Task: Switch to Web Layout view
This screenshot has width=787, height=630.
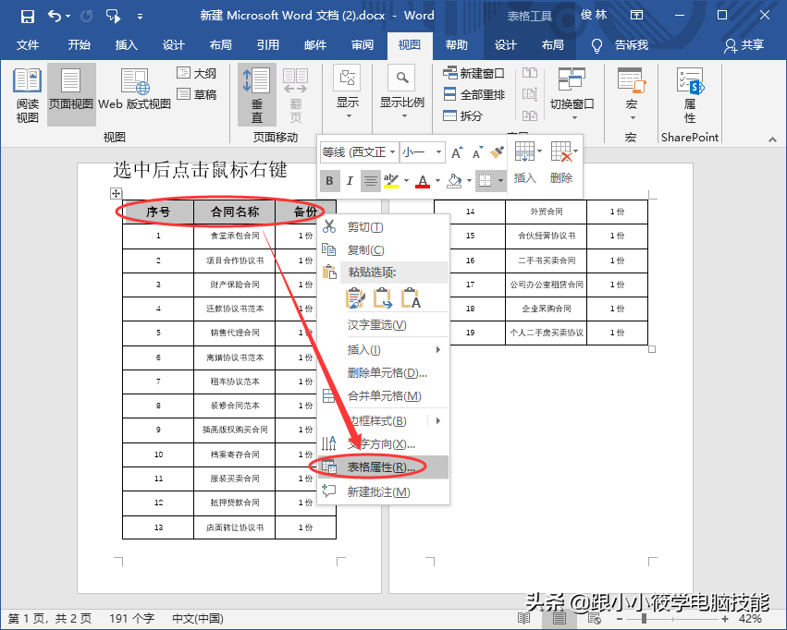Action: pyautogui.click(x=134, y=90)
